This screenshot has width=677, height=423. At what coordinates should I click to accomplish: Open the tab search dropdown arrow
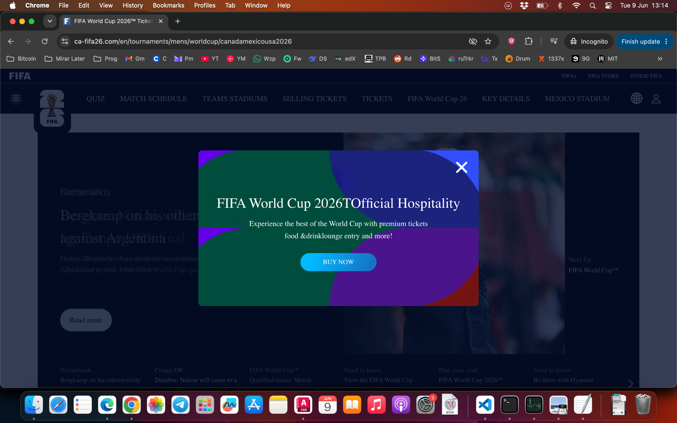[x=50, y=21]
